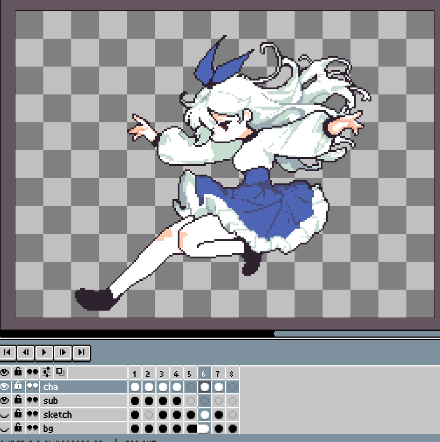
Task: Select frame 2 header
Action: pyautogui.click(x=149, y=373)
